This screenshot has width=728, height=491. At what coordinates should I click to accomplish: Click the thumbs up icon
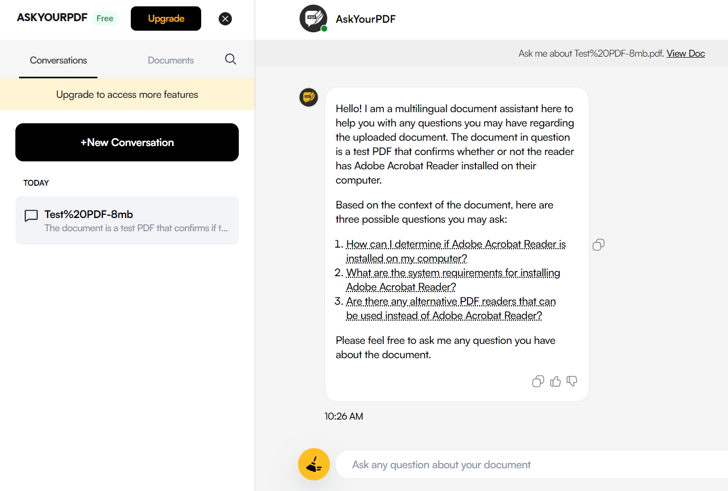click(x=555, y=381)
